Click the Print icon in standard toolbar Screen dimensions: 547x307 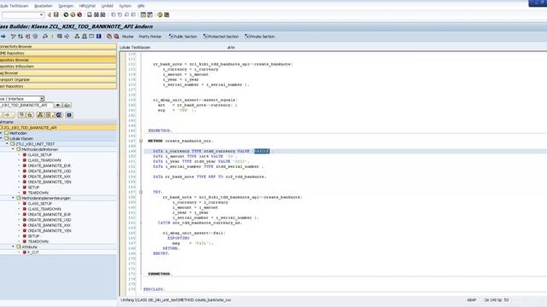click(89, 14)
